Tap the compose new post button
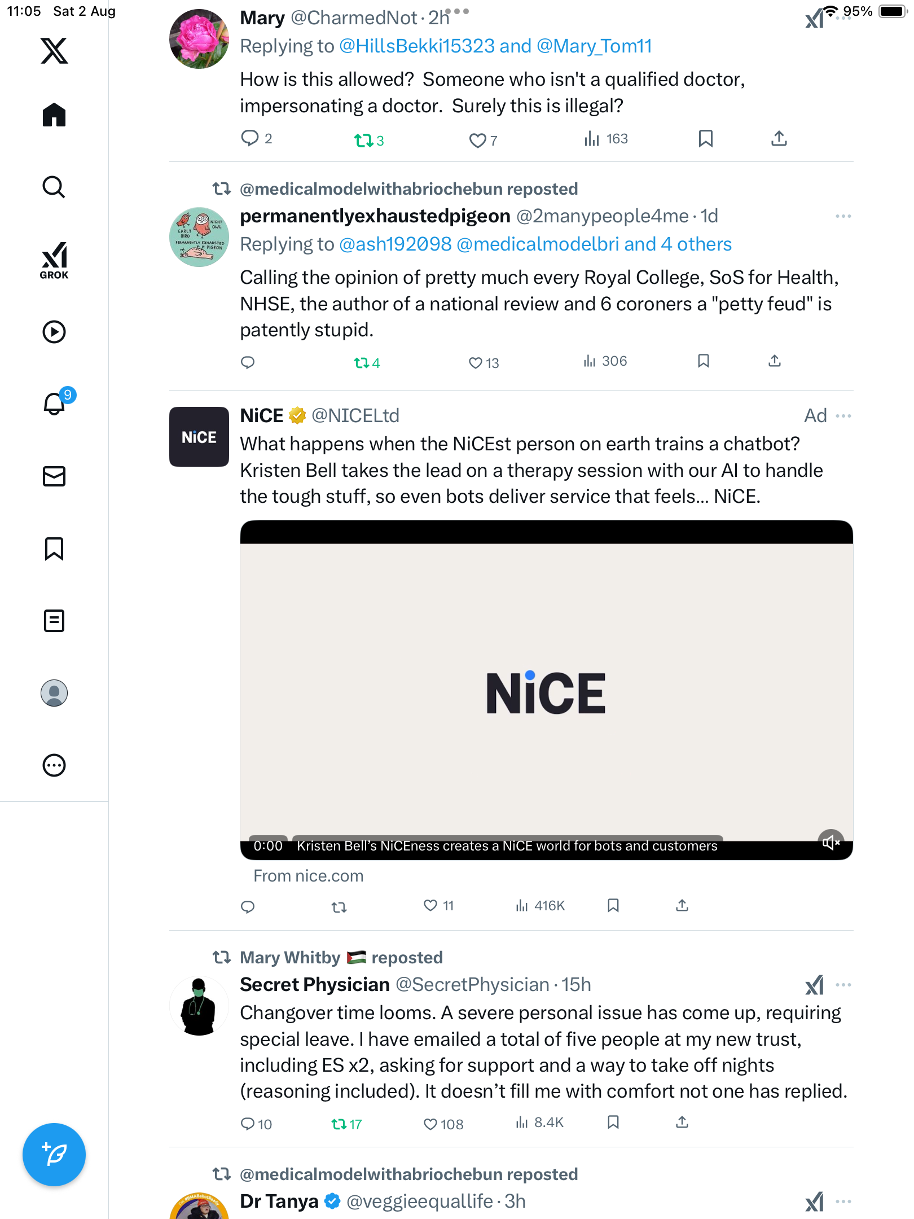The width and height of the screenshot is (914, 1219). (54, 1155)
